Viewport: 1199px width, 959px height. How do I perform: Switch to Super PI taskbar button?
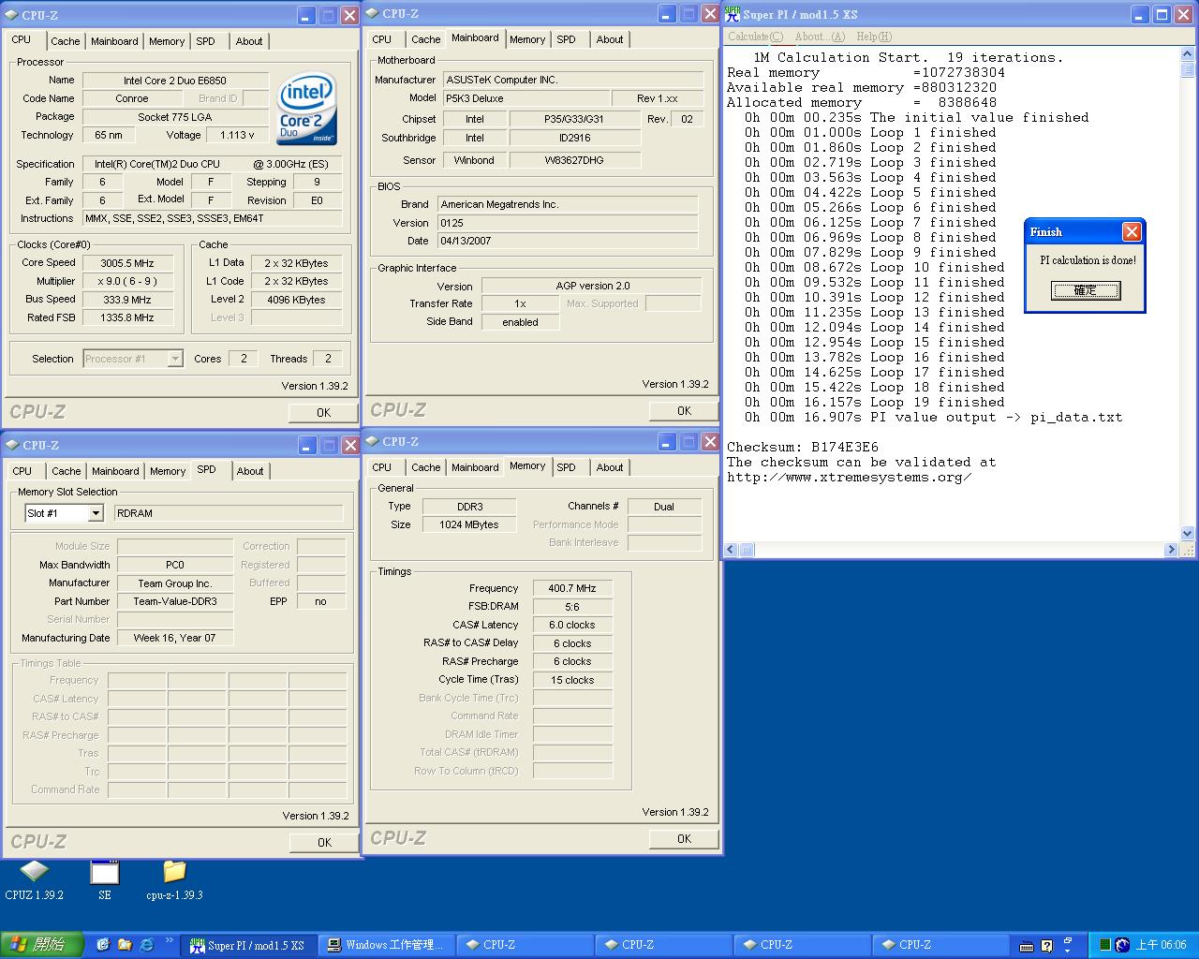click(248, 945)
